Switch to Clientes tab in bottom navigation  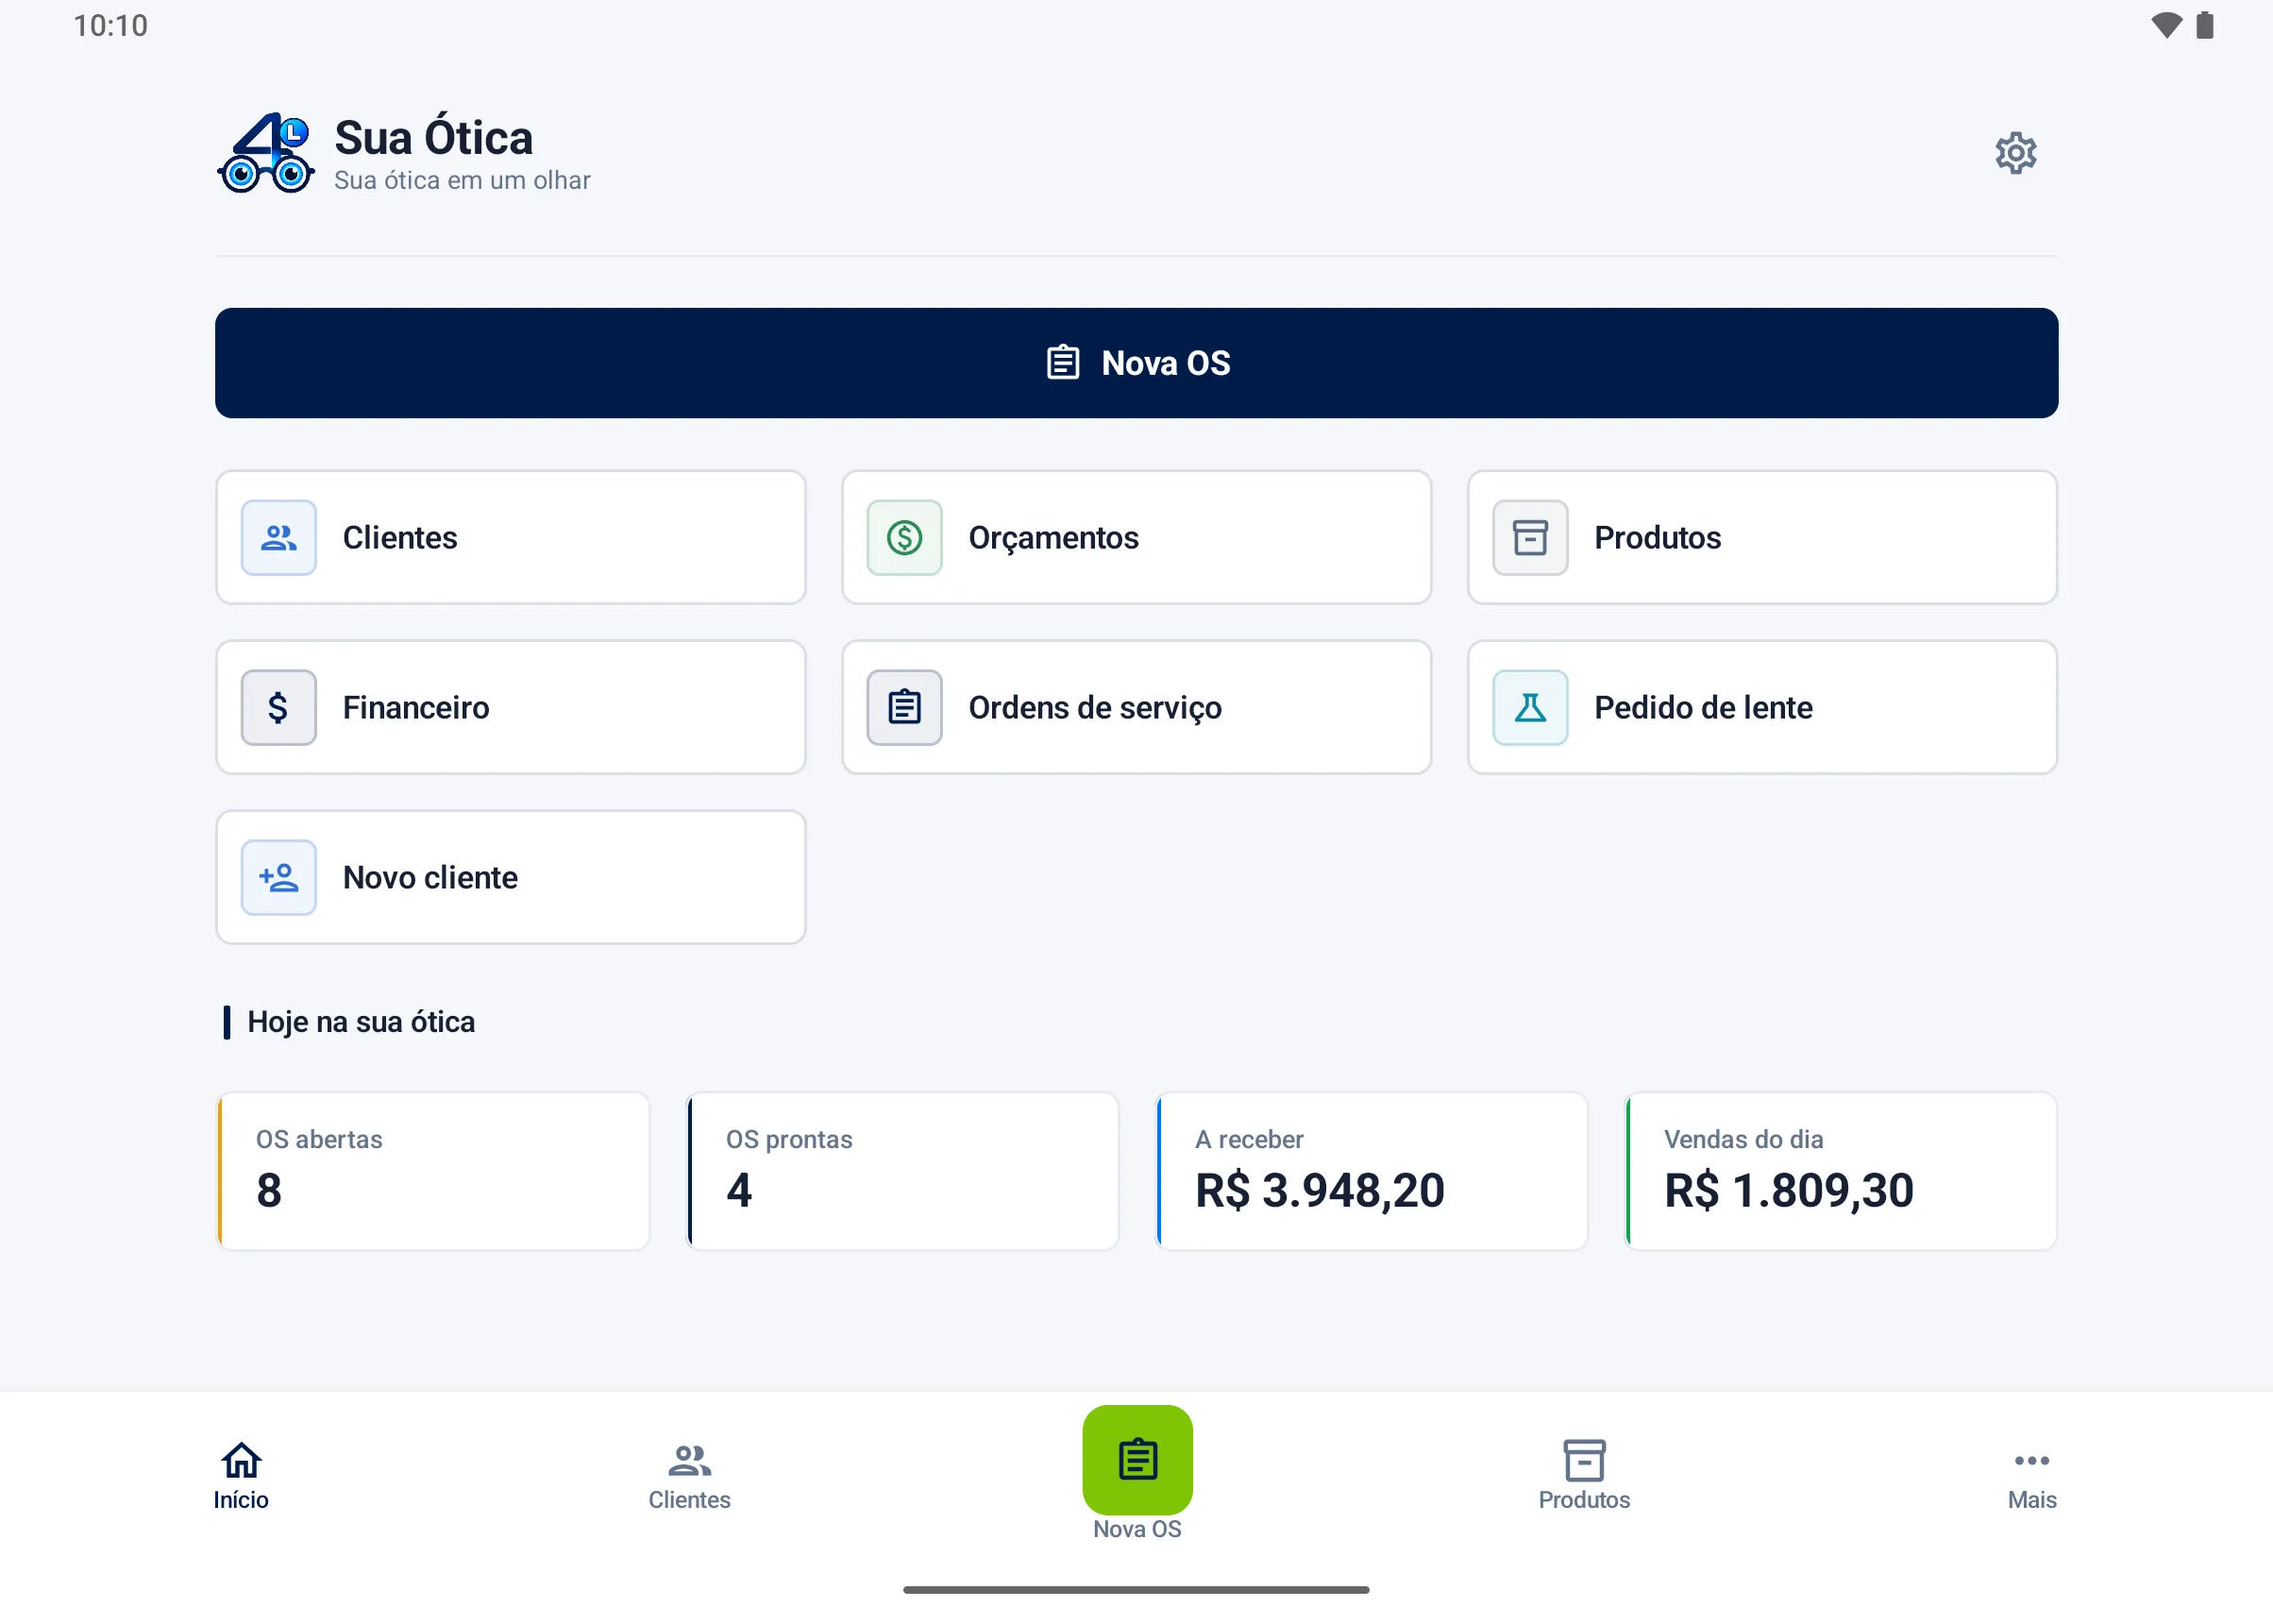[x=689, y=1476]
